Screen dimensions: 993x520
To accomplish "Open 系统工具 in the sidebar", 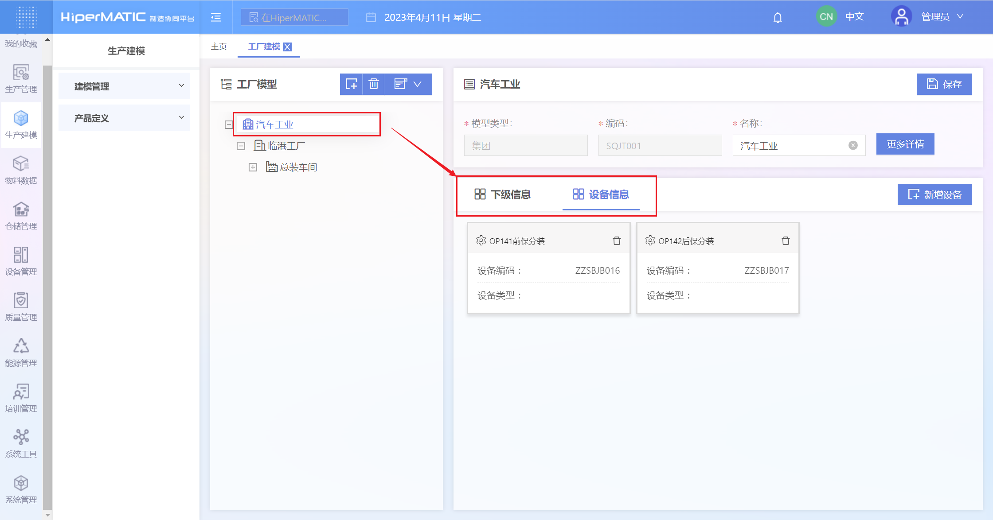I will [21, 444].
